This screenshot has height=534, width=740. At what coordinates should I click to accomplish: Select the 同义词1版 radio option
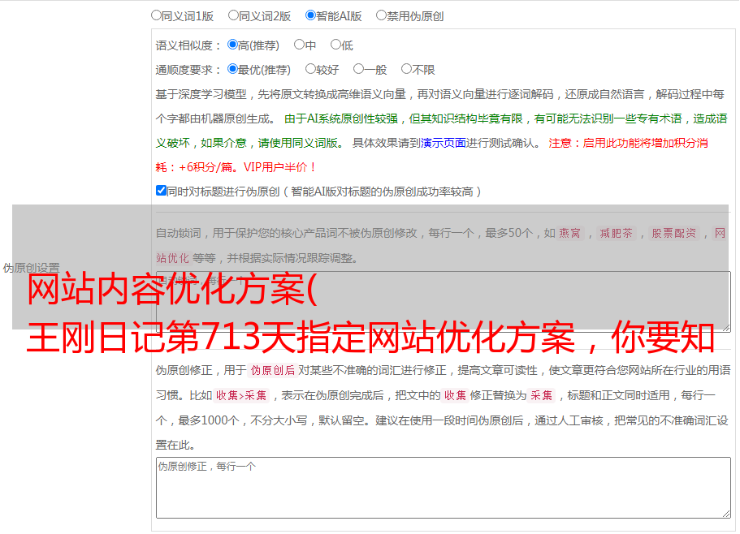point(156,15)
